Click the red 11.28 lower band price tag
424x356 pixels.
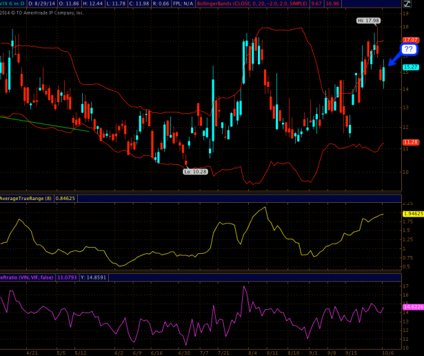412,142
